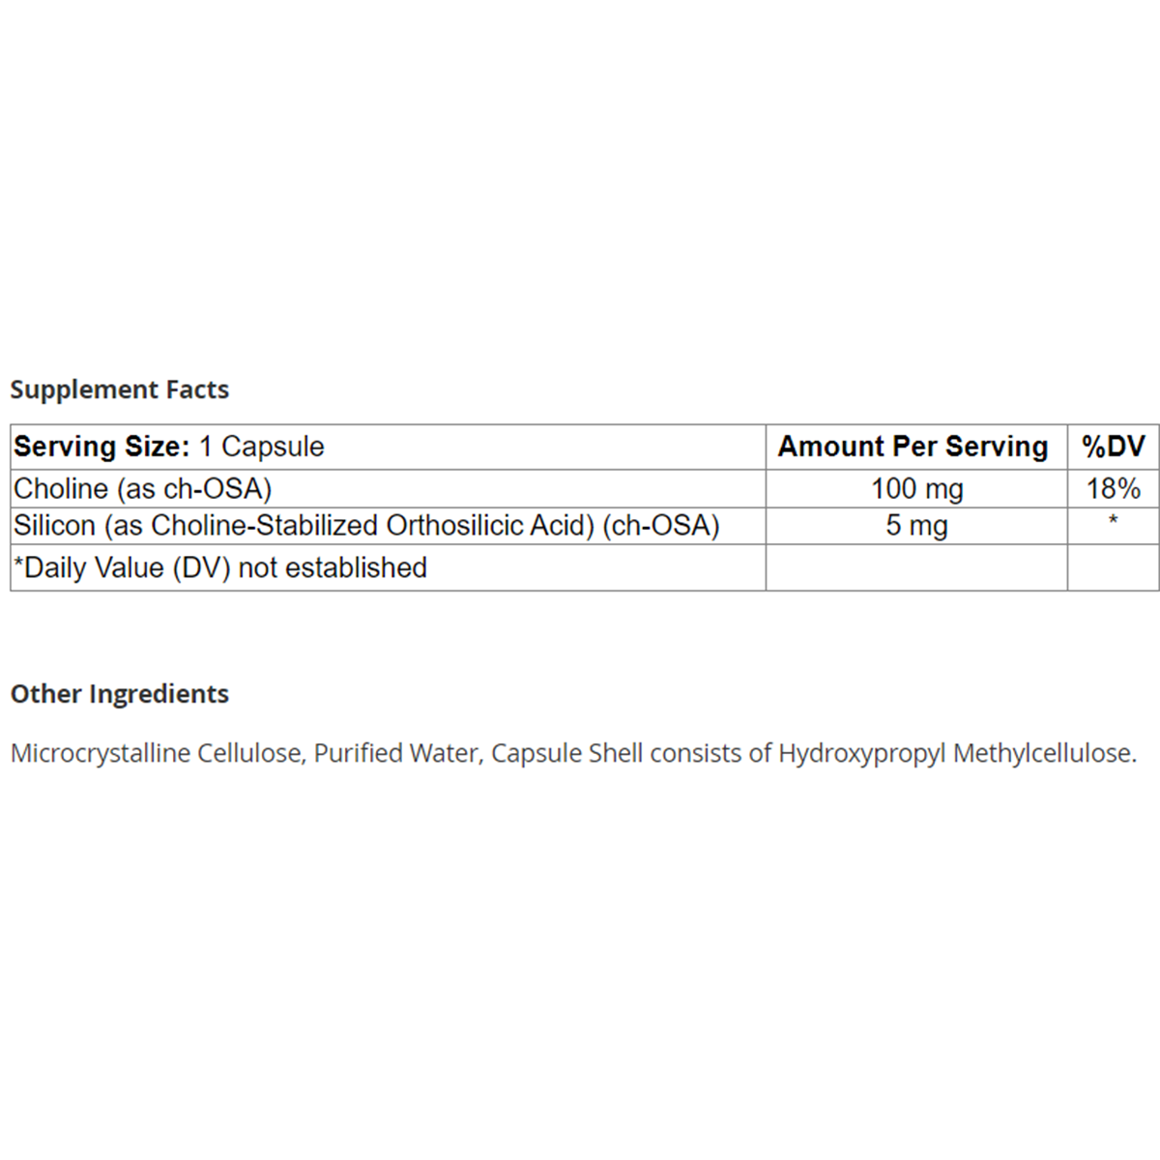
Task: Click the asterisk in Silicon's %DV cell
Action: (x=1113, y=522)
